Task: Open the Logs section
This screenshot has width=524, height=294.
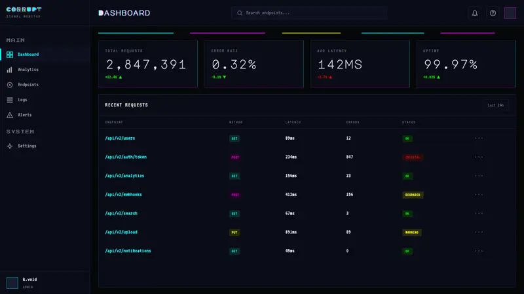Action: [x=45, y=100]
